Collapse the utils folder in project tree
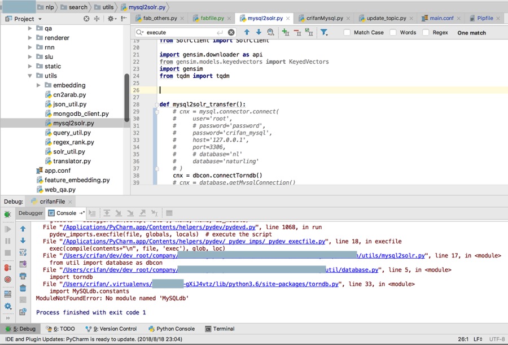 point(30,76)
